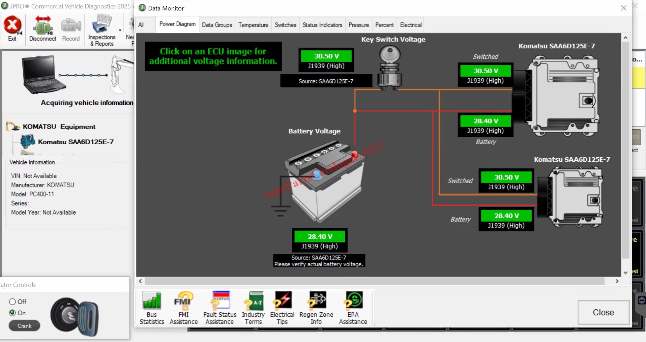Switch to the Temperature tab

pyautogui.click(x=253, y=25)
